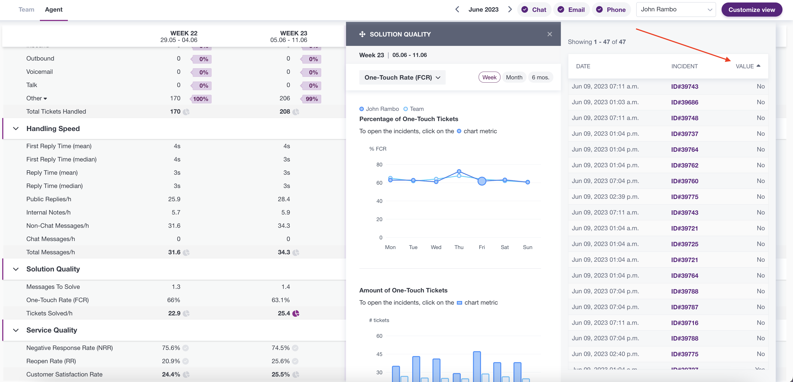
Task: Click the Outbound row 0% badge for Week 22
Action: coord(201,59)
